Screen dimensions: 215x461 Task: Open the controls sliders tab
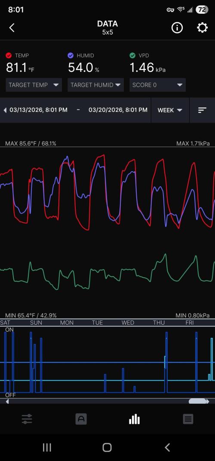[x=27, y=419]
